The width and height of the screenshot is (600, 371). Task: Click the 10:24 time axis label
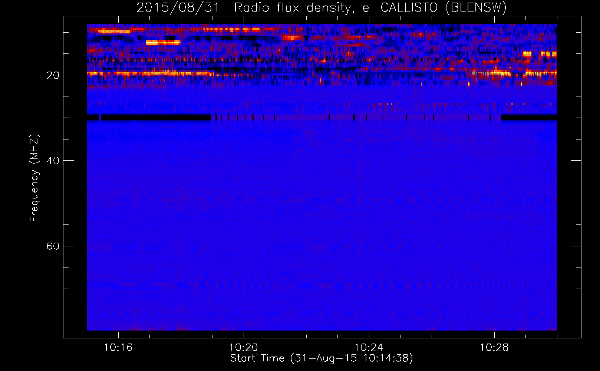pos(369,348)
